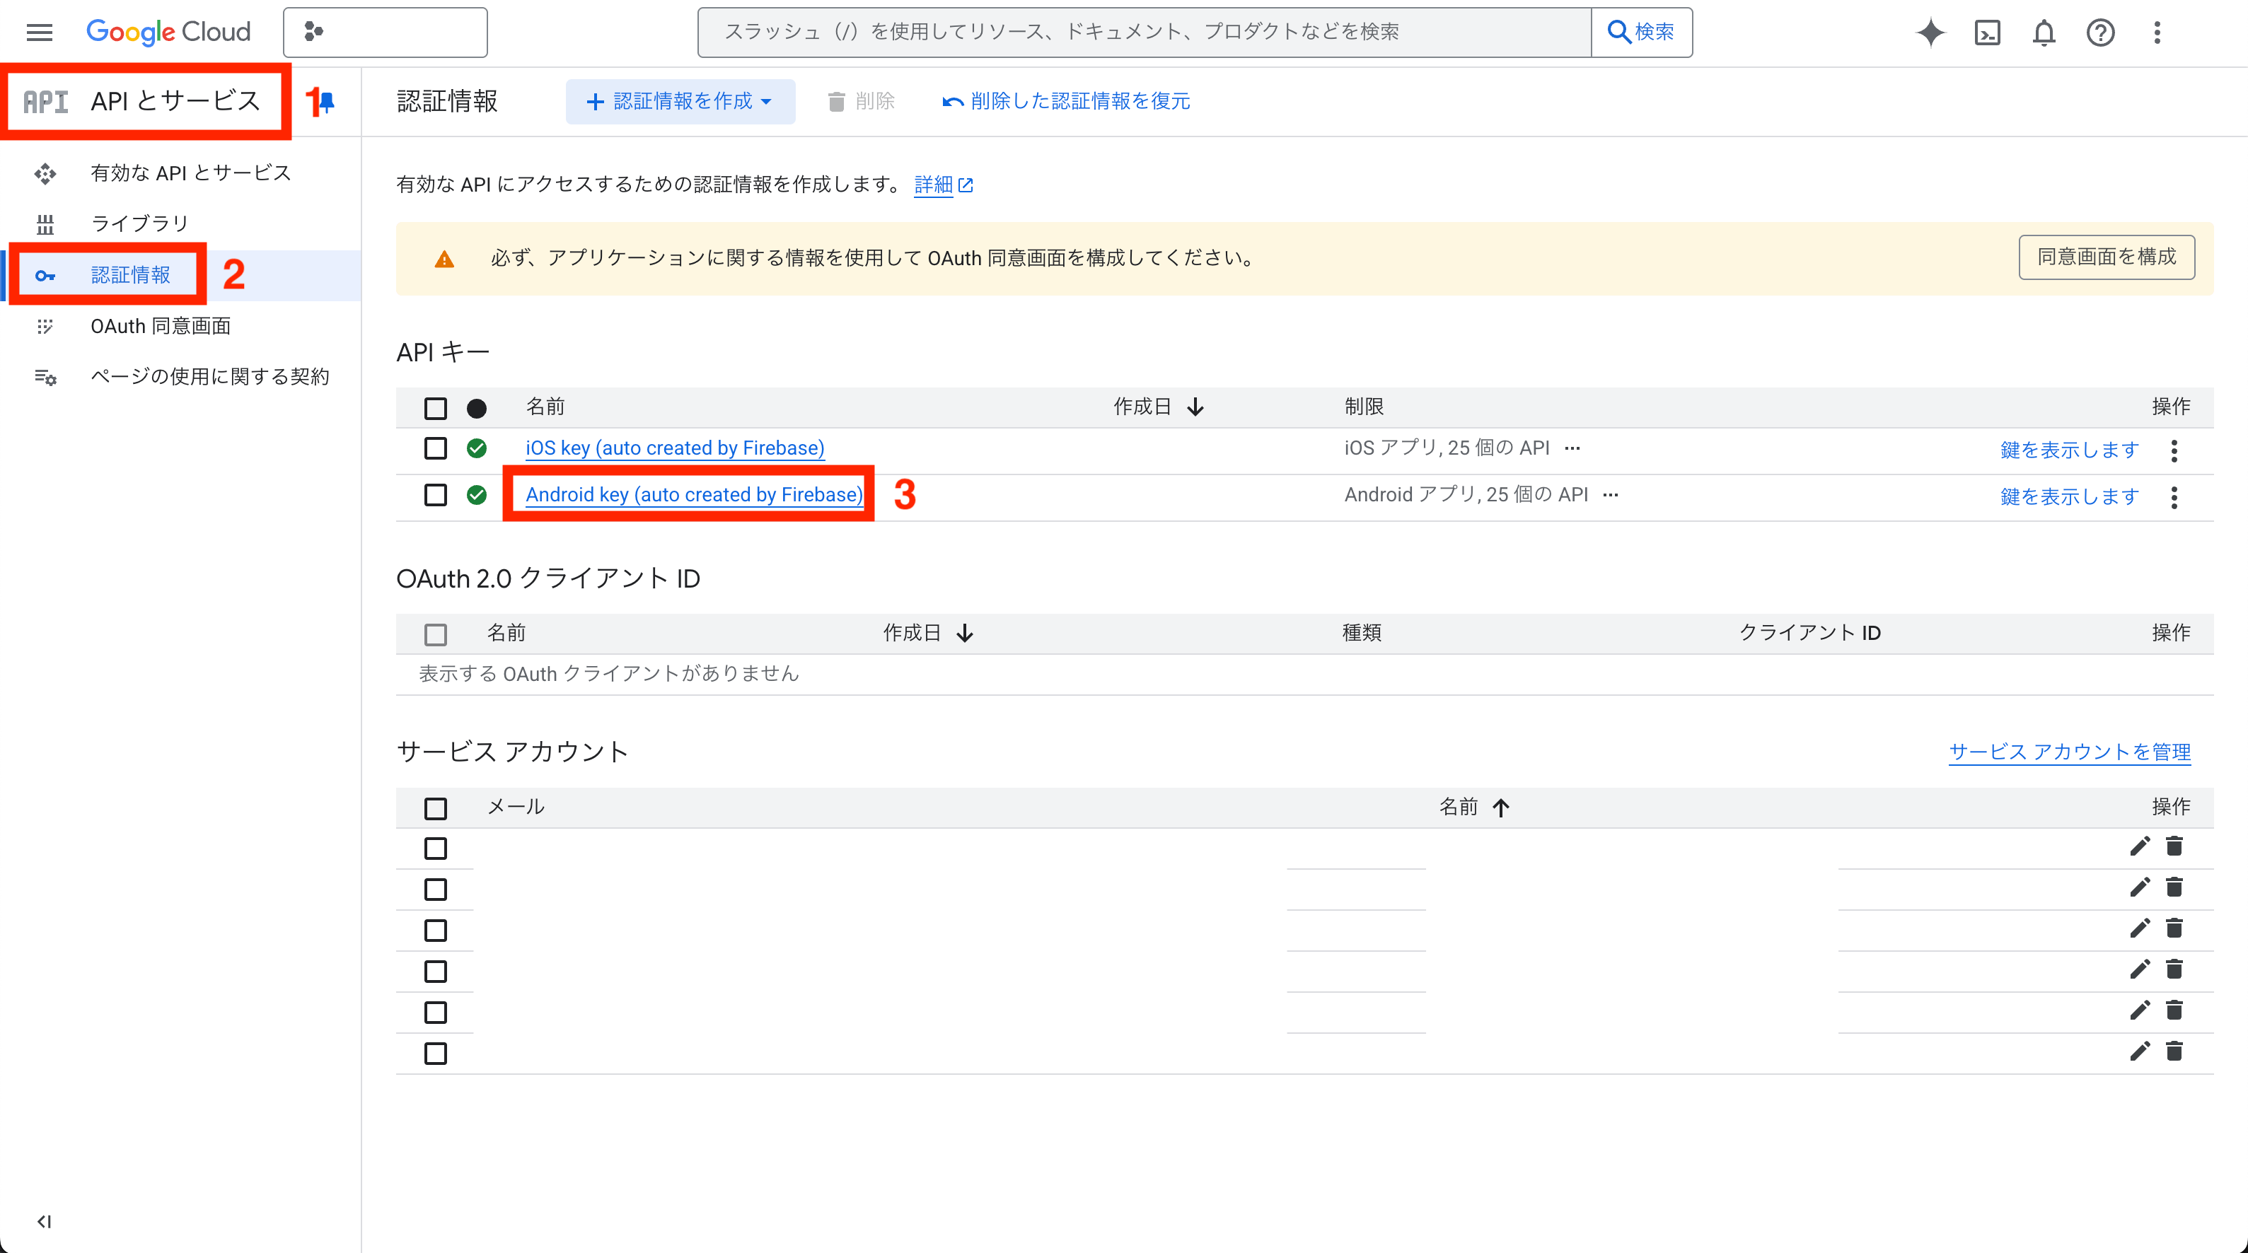
Task: Click into the resource search field
Action: click(1143, 33)
